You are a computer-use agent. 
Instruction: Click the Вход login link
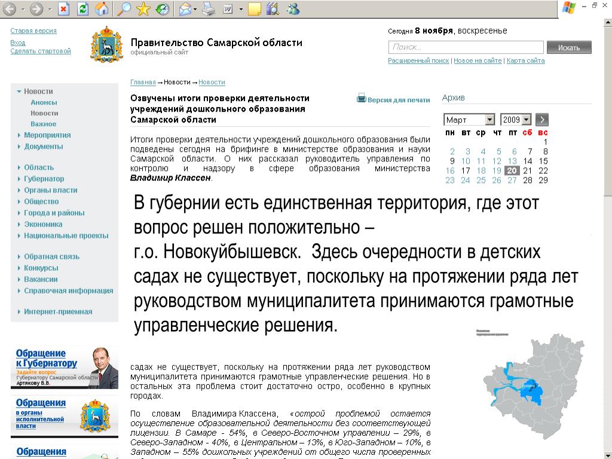pos(18,42)
